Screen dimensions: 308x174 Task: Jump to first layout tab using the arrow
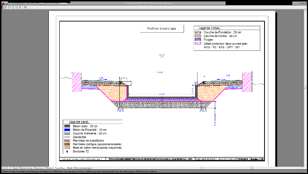2,168
